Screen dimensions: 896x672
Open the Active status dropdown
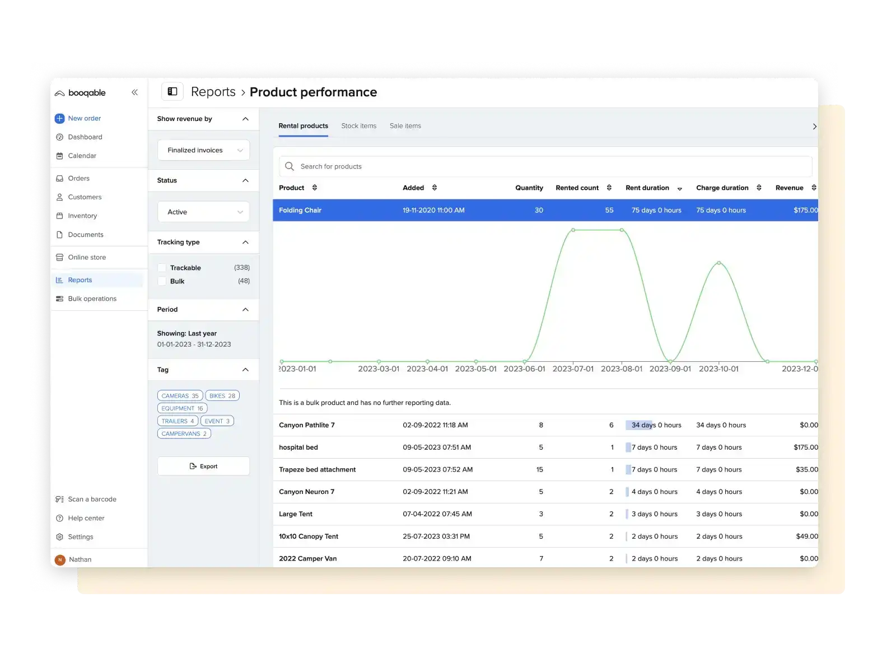tap(203, 211)
